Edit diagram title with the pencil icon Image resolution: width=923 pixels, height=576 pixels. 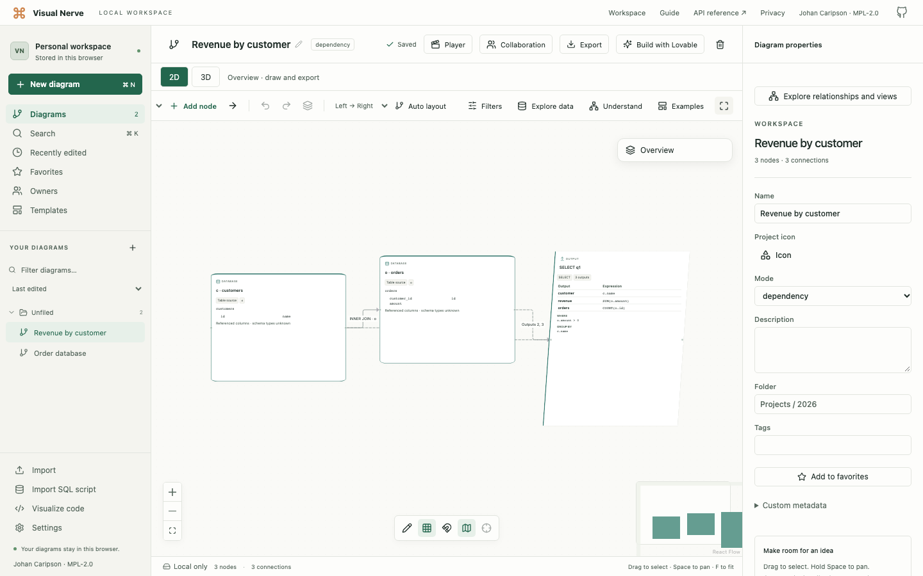299,45
